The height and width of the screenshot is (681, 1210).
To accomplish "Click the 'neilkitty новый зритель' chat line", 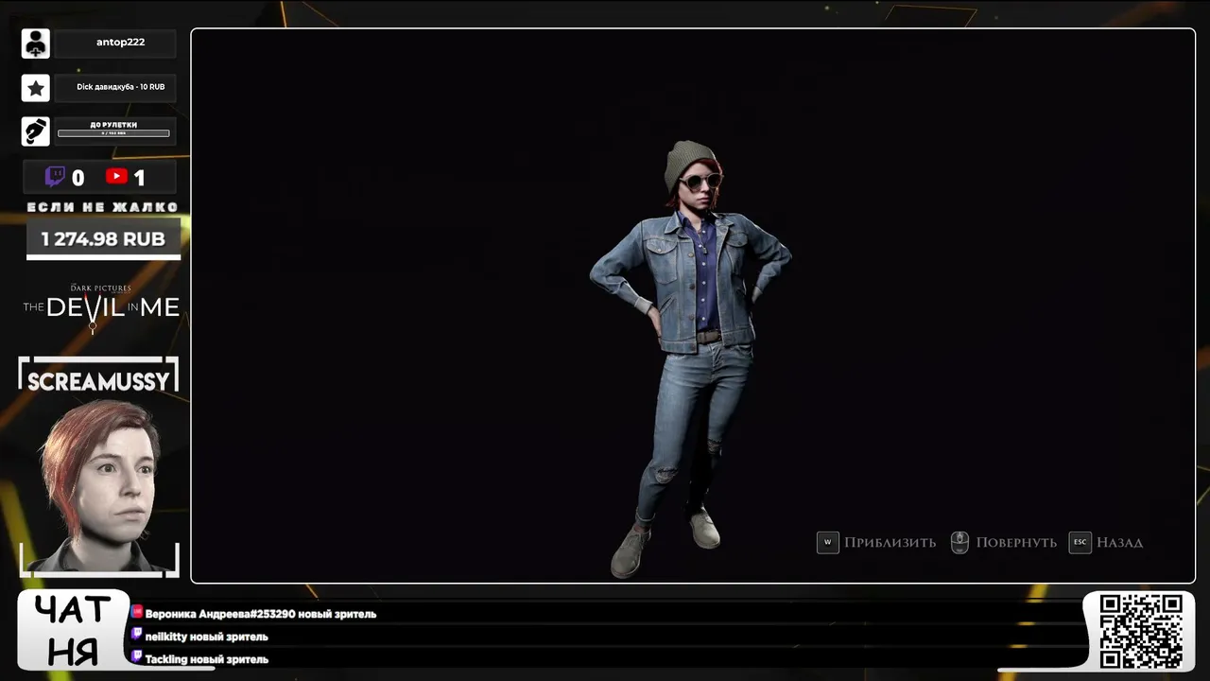I will (x=206, y=637).
